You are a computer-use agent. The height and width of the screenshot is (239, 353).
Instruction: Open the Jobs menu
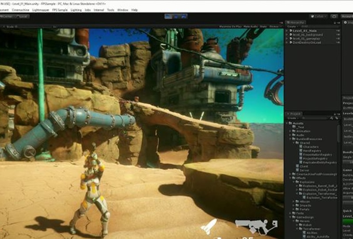[x=87, y=10]
